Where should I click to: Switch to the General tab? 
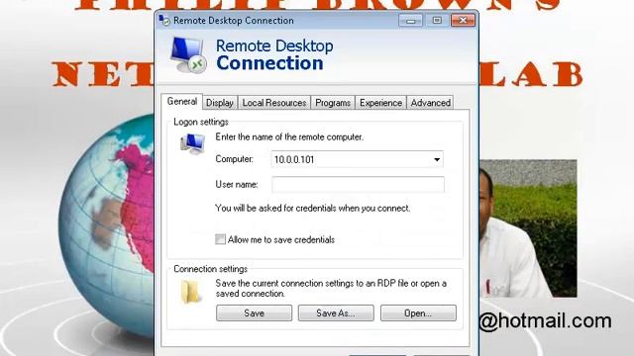[182, 102]
